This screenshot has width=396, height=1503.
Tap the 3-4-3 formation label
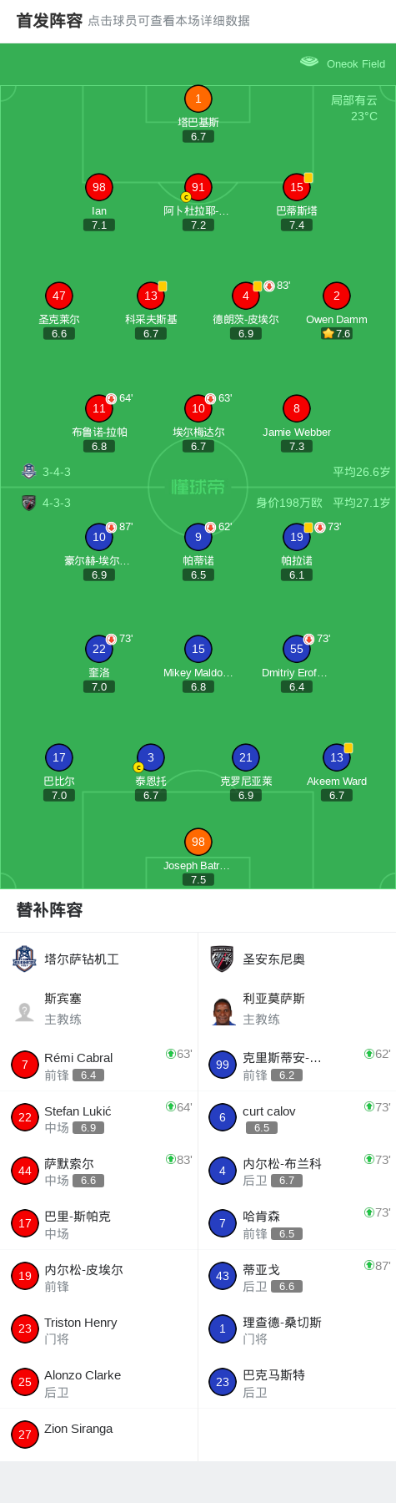[57, 472]
